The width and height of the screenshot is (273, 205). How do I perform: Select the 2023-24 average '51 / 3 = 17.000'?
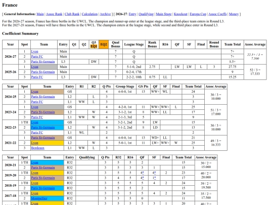216,112
